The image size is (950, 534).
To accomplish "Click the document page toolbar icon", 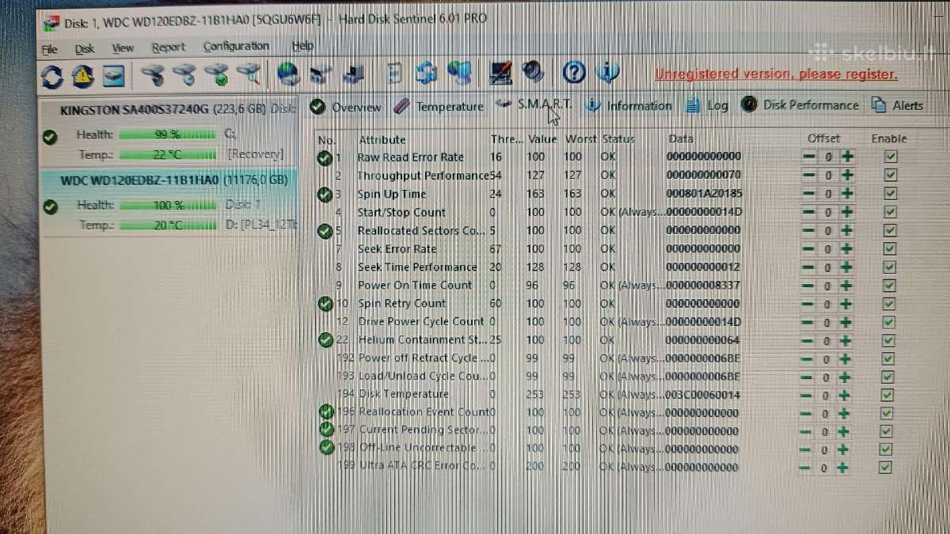I will [394, 74].
